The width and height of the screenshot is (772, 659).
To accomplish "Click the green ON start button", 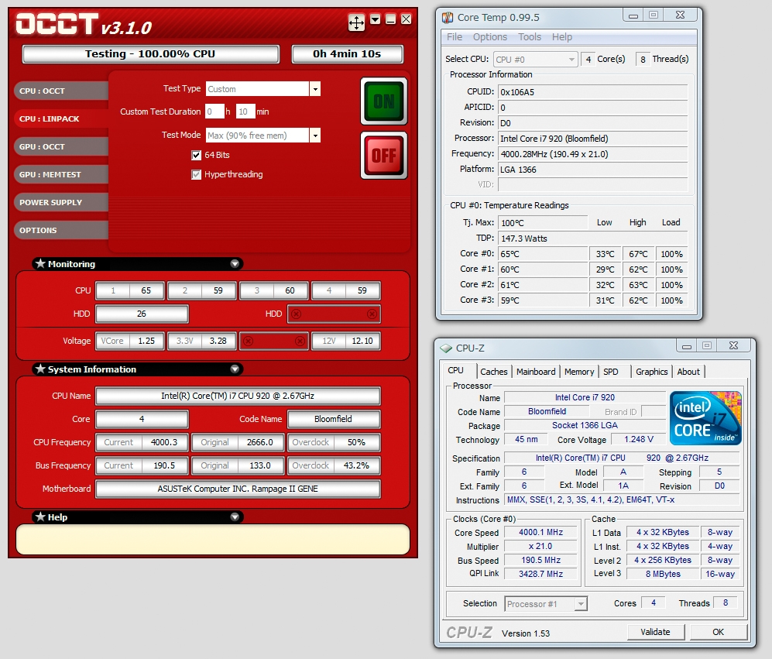I will (x=384, y=101).
